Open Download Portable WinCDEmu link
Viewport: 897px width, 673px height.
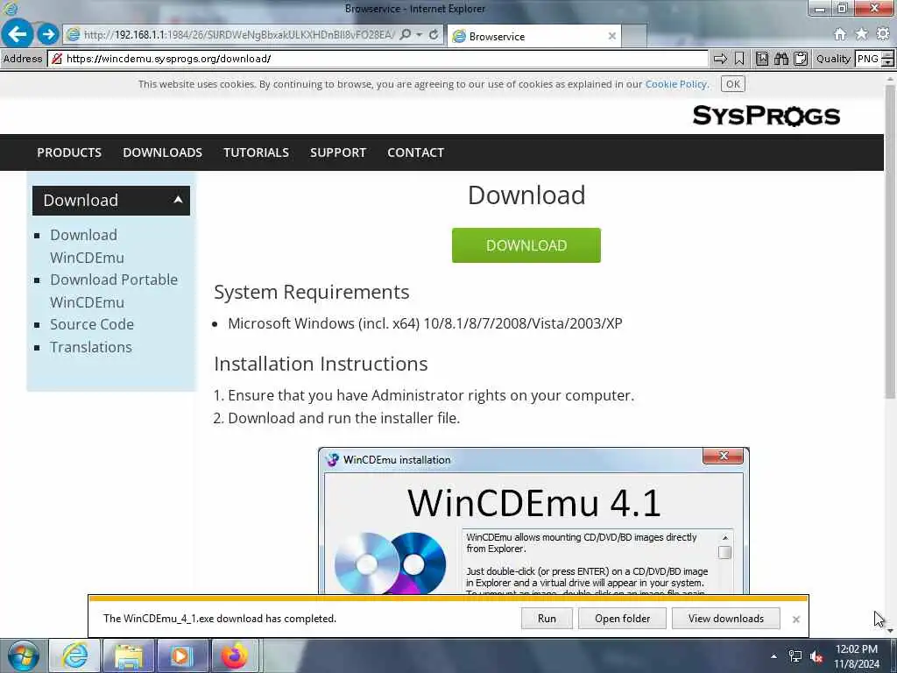coord(114,291)
